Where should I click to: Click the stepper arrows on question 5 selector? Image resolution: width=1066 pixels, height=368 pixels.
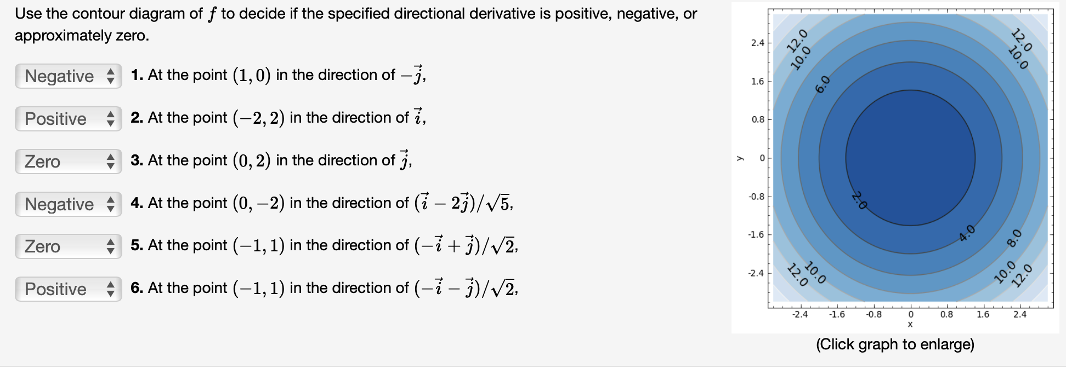click(x=112, y=246)
